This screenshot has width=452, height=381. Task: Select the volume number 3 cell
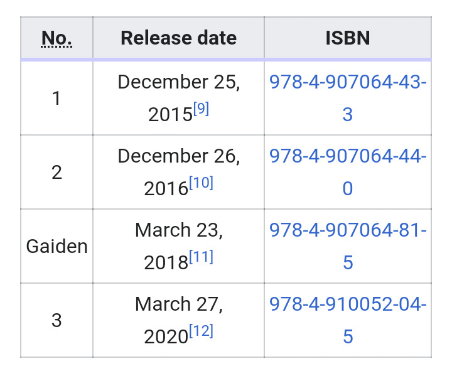pos(56,320)
